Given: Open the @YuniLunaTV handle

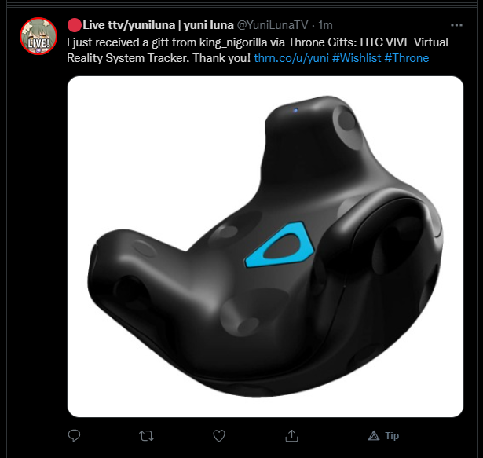Looking at the screenshot, I should pyautogui.click(x=273, y=25).
